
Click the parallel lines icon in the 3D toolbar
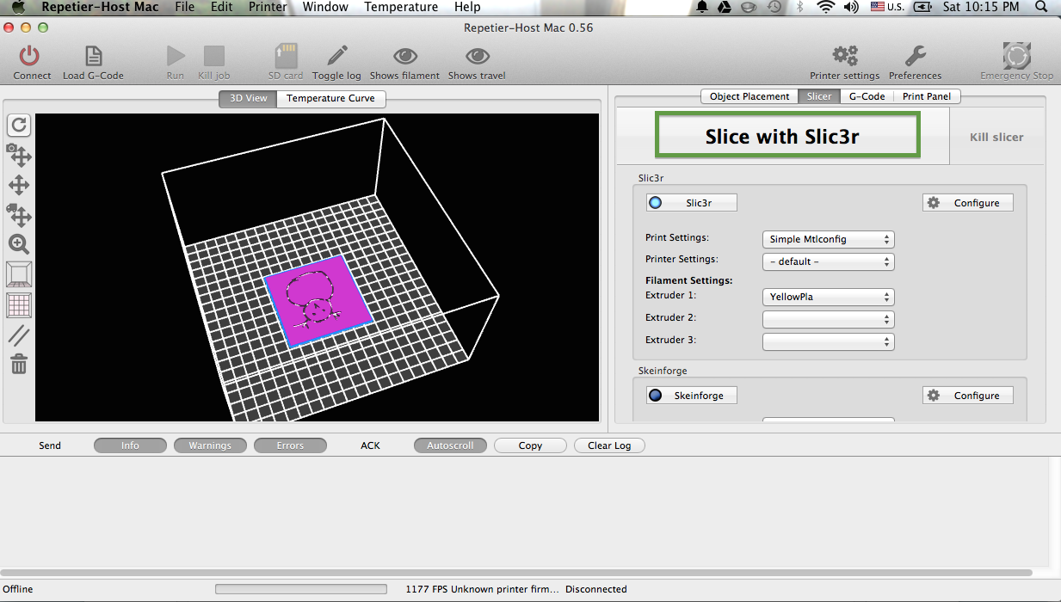(19, 335)
